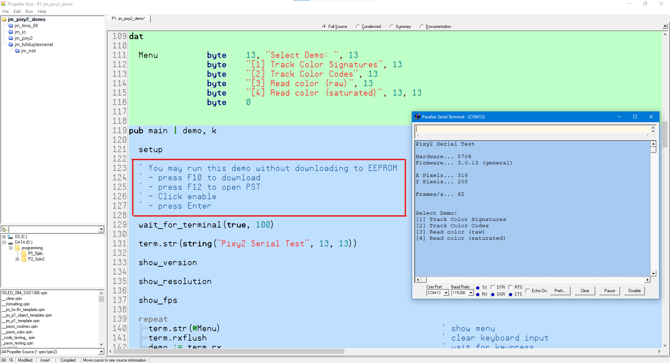Open the Run menu
670x363 pixels.
click(x=29, y=12)
